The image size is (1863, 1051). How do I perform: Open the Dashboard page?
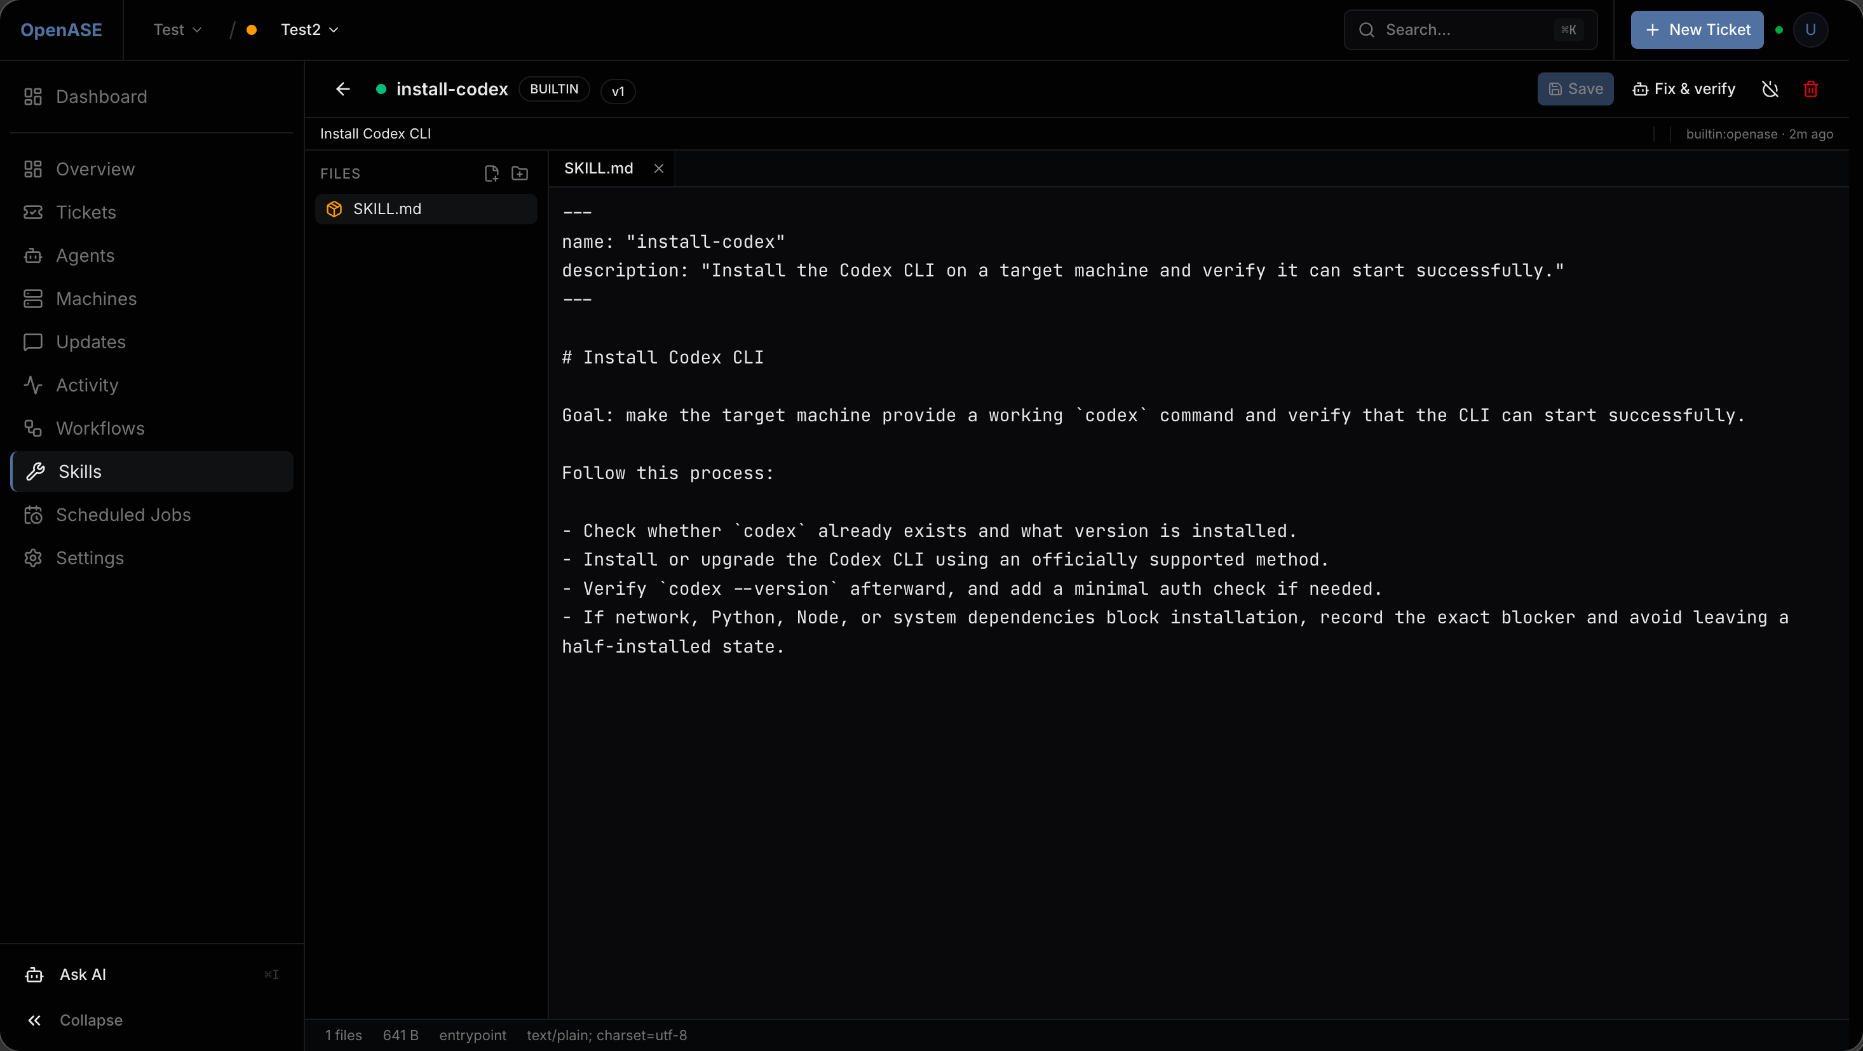point(152,97)
